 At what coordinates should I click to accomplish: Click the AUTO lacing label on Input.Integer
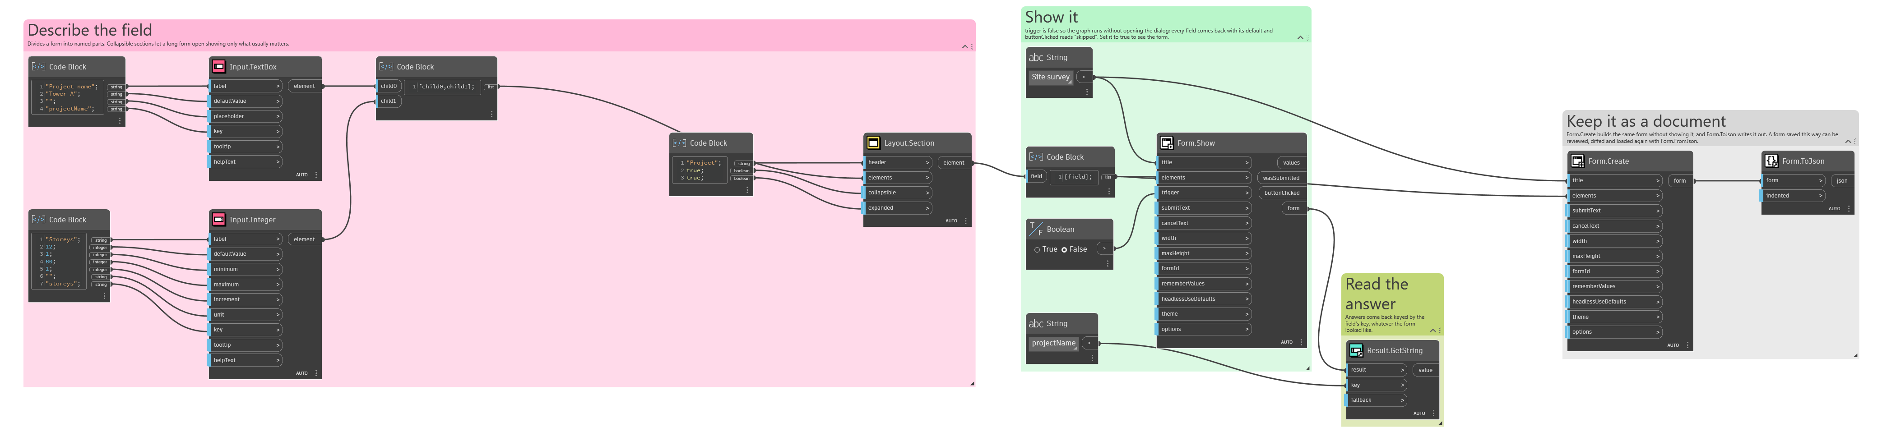[x=302, y=374]
